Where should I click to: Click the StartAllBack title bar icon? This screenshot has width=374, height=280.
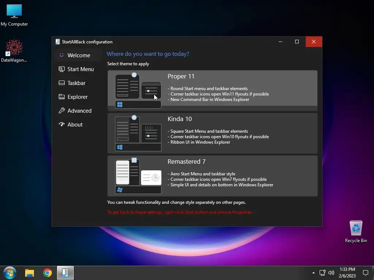click(57, 42)
